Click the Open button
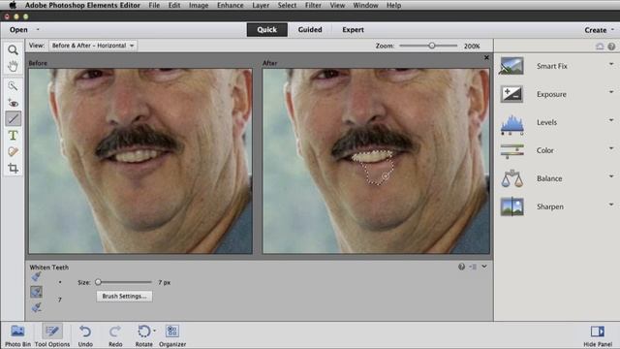Screen dimensions: 620x349 click(18, 30)
